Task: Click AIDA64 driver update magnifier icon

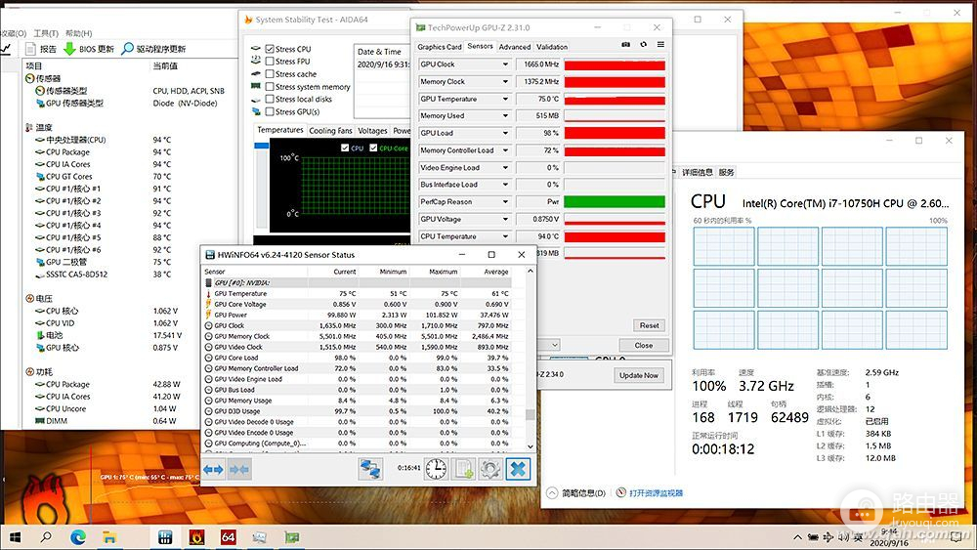Action: click(x=128, y=49)
